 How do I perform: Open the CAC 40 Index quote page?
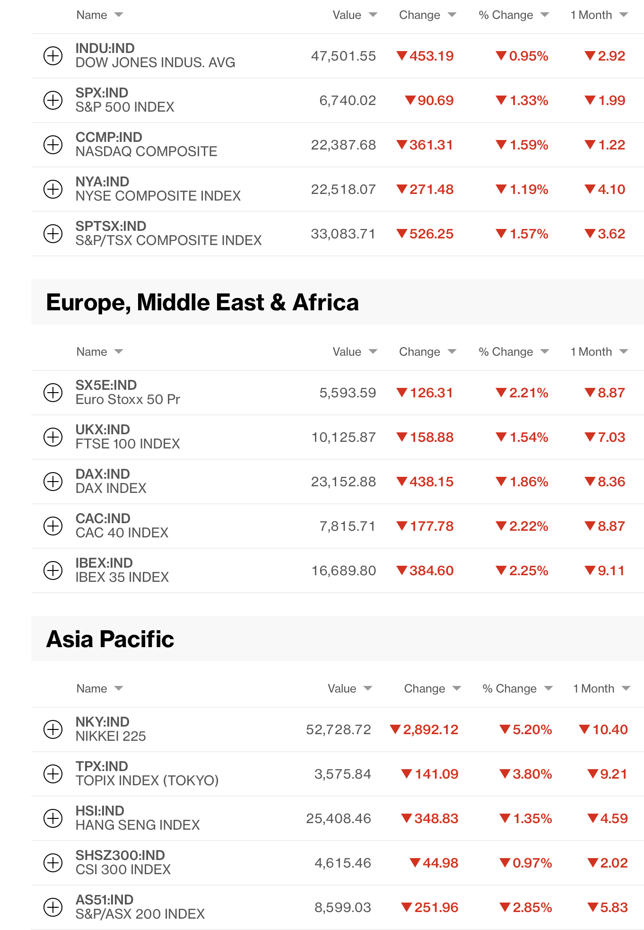pos(122,526)
